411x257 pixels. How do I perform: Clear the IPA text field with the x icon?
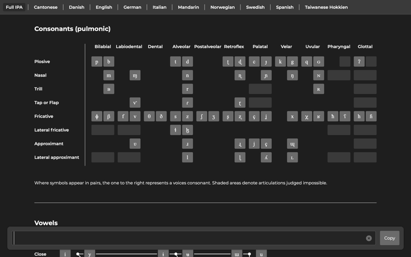click(x=369, y=238)
